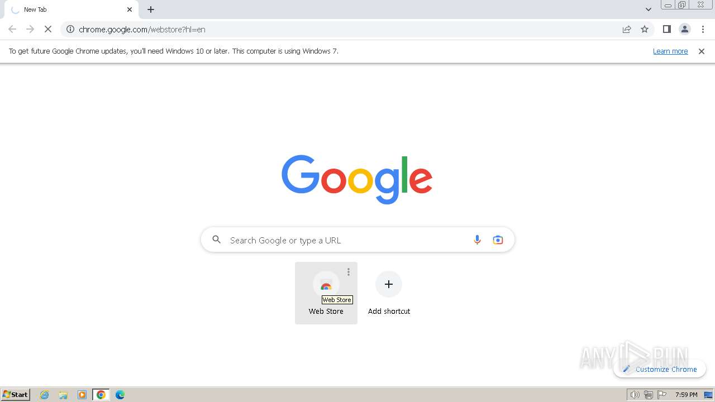
Task: Minimize the Chrome window
Action: click(668, 4)
